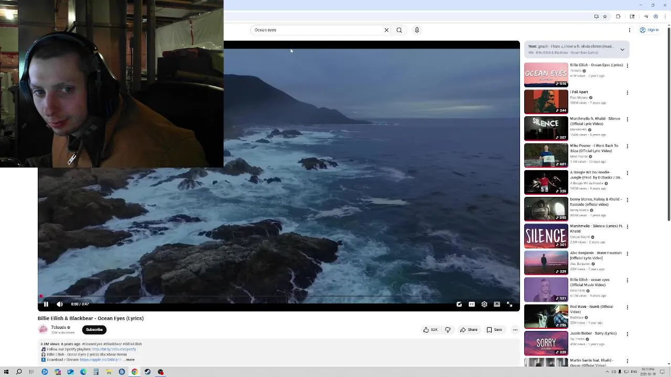Open Windows taskbar search
Screen dimensions: 671x377
click(19, 372)
